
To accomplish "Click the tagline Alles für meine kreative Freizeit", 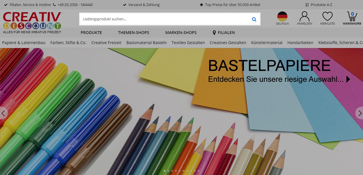I will [x=32, y=32].
